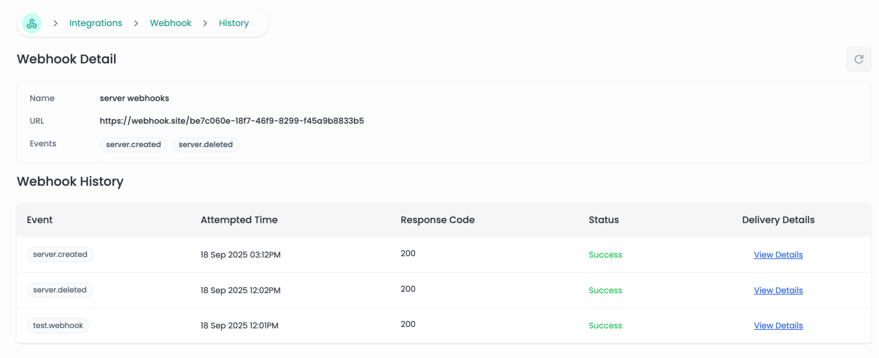This screenshot has width=879, height=358.
Task: Open the Integrations breadcrumb link
Action: 96,23
